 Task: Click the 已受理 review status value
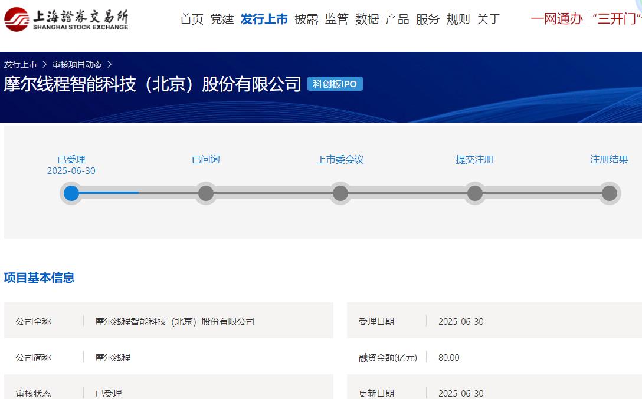click(109, 393)
